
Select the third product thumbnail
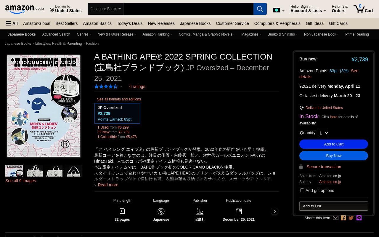click(54, 171)
